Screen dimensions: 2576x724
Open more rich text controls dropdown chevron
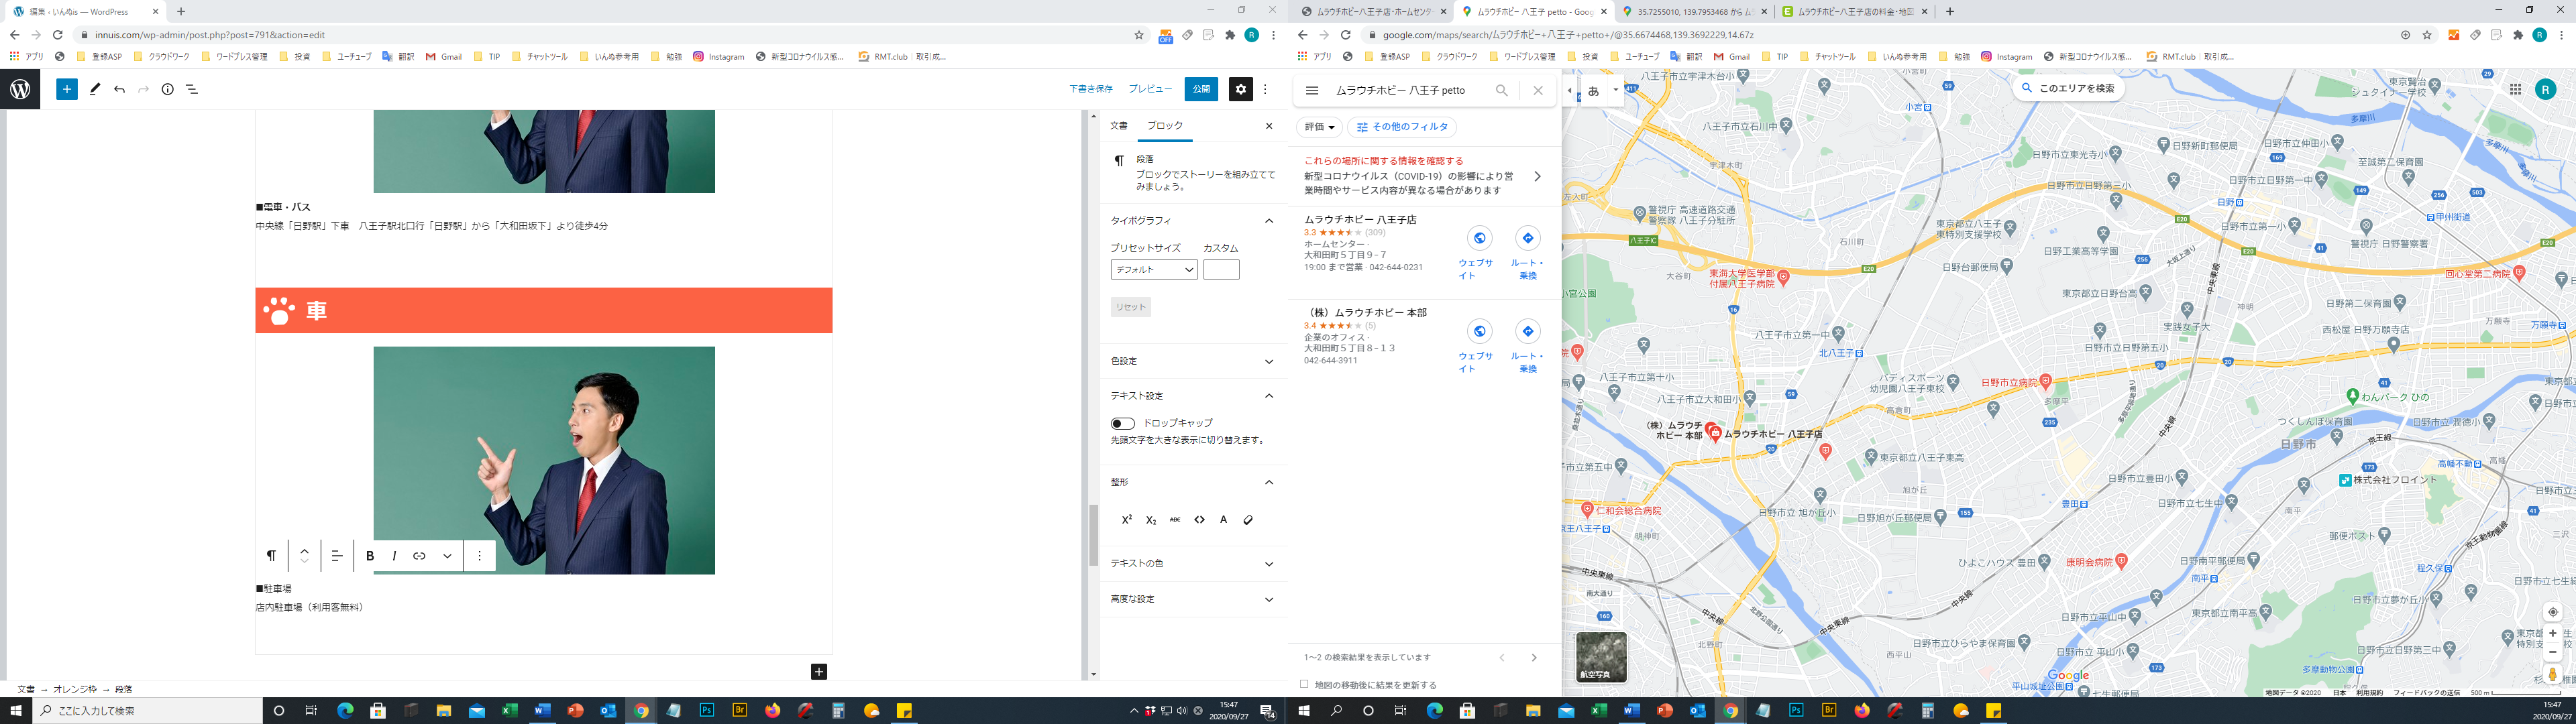click(447, 556)
